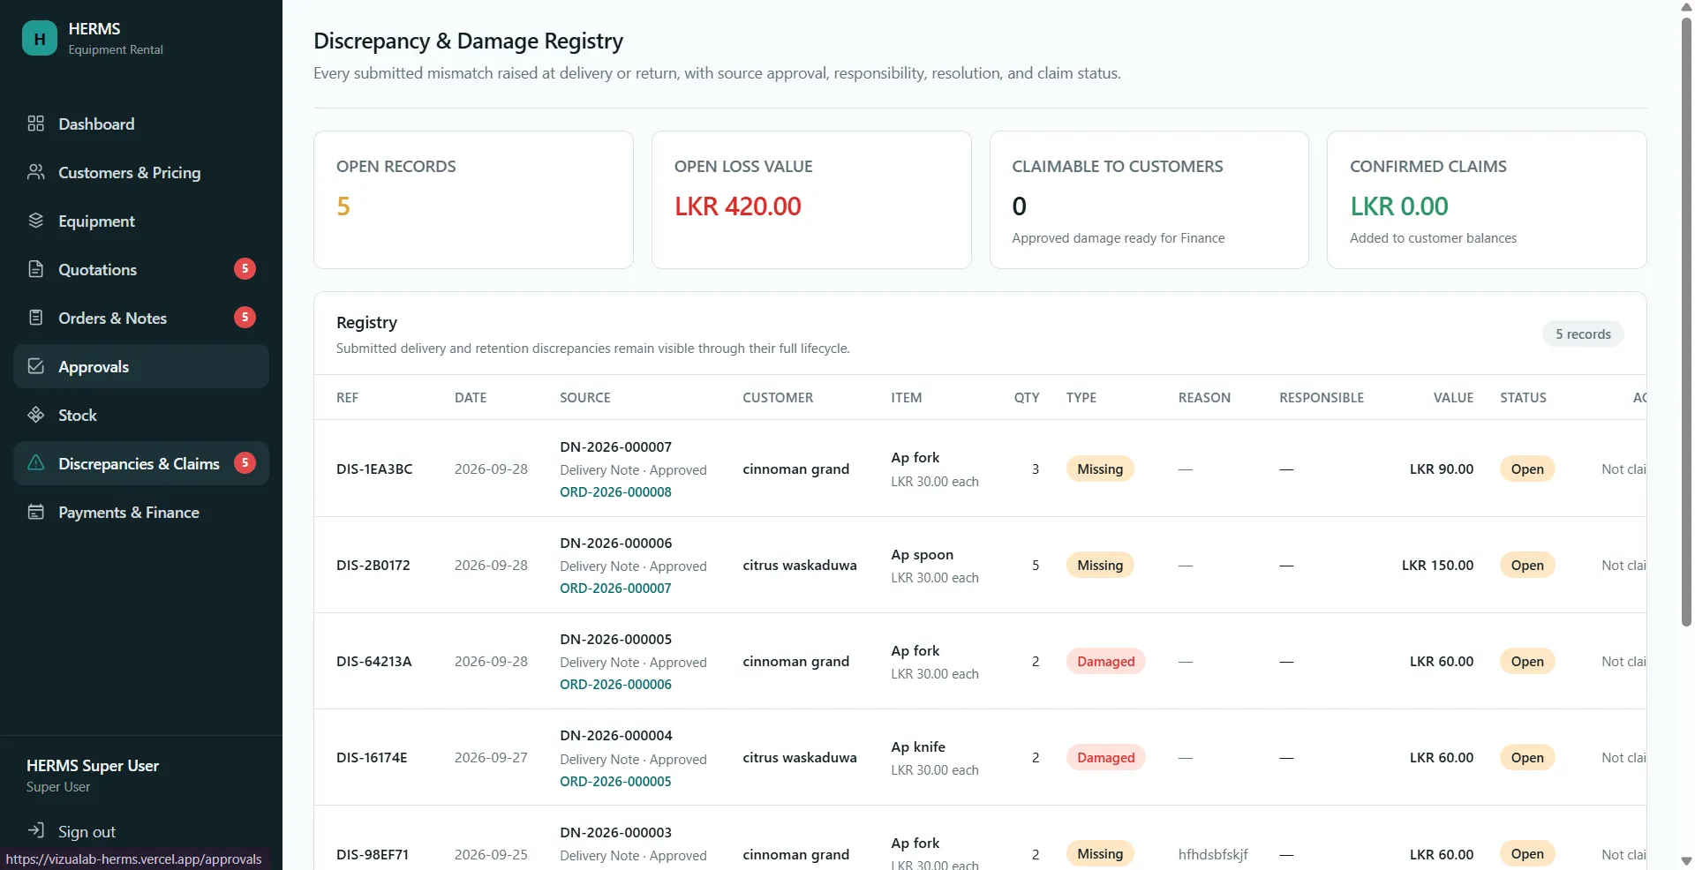Click the Equipment layers icon
Image resolution: width=1695 pixels, height=870 pixels.
click(36, 221)
